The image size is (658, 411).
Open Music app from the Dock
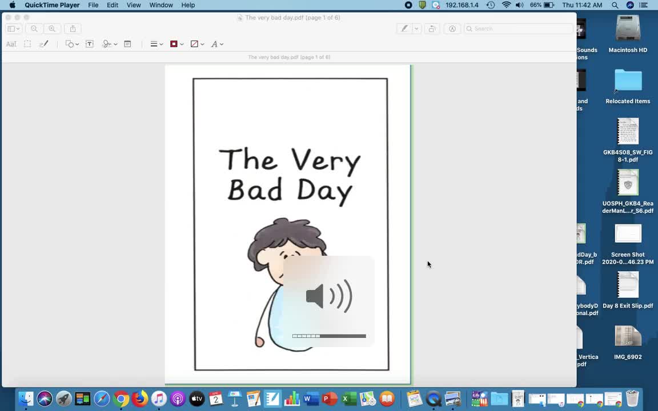(x=159, y=398)
